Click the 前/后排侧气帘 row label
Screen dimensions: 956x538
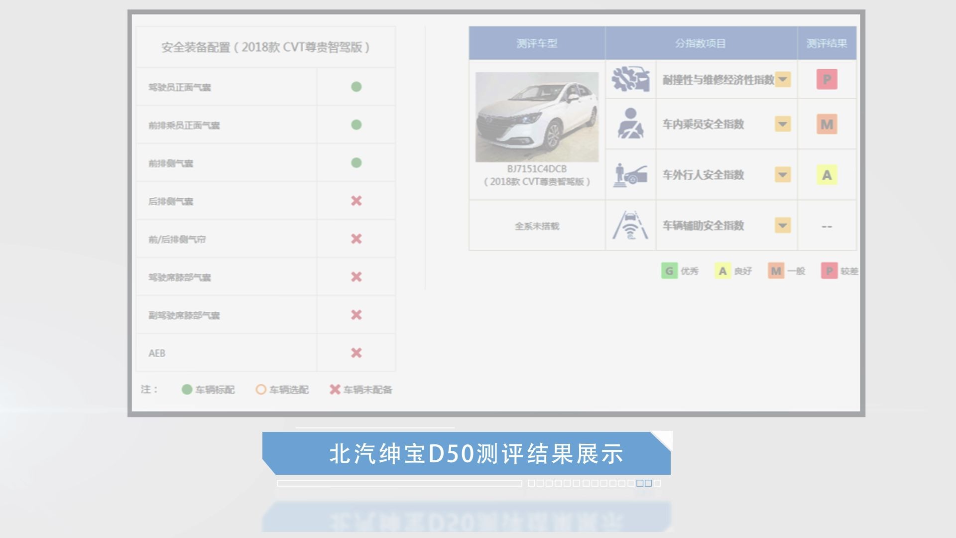point(177,239)
